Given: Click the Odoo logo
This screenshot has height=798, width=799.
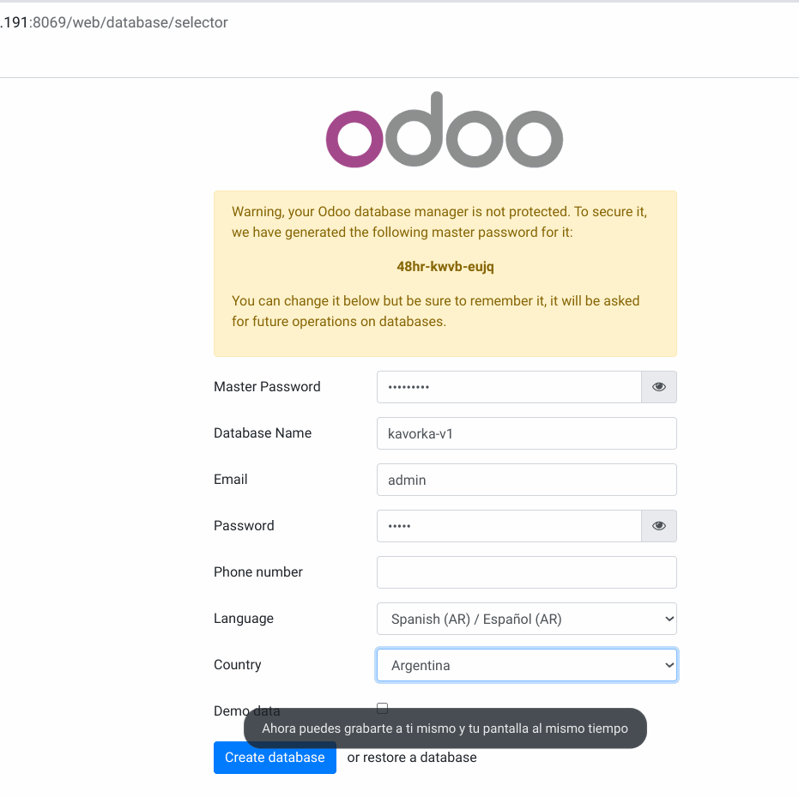Looking at the screenshot, I should (x=445, y=130).
